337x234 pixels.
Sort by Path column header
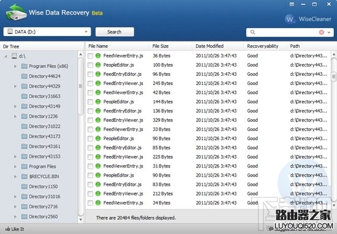click(x=312, y=46)
